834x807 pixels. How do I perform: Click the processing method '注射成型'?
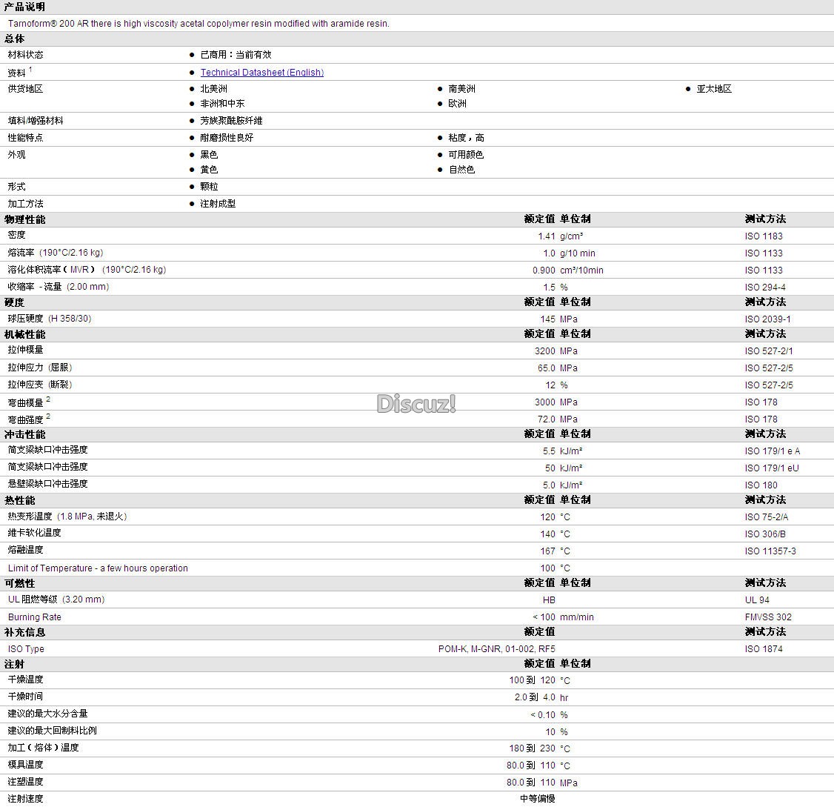(218, 204)
